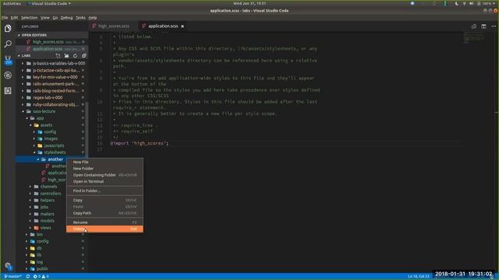Switch to the high_scores.scss tab

pos(113,26)
